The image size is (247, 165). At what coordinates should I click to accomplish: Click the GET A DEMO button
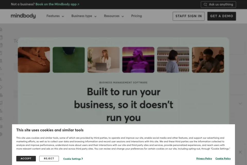[x=222, y=16]
